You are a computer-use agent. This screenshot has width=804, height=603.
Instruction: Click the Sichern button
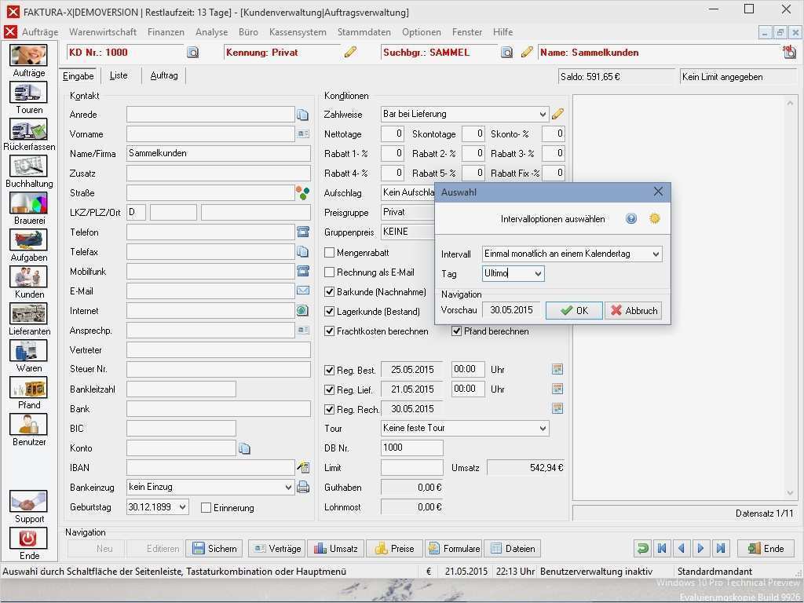pos(214,548)
